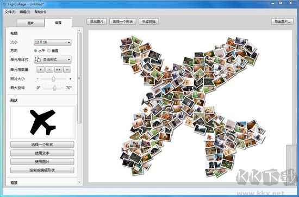The height and width of the screenshot is (197, 299).
Task: Close the FigrCollage window
Action: [291, 3]
